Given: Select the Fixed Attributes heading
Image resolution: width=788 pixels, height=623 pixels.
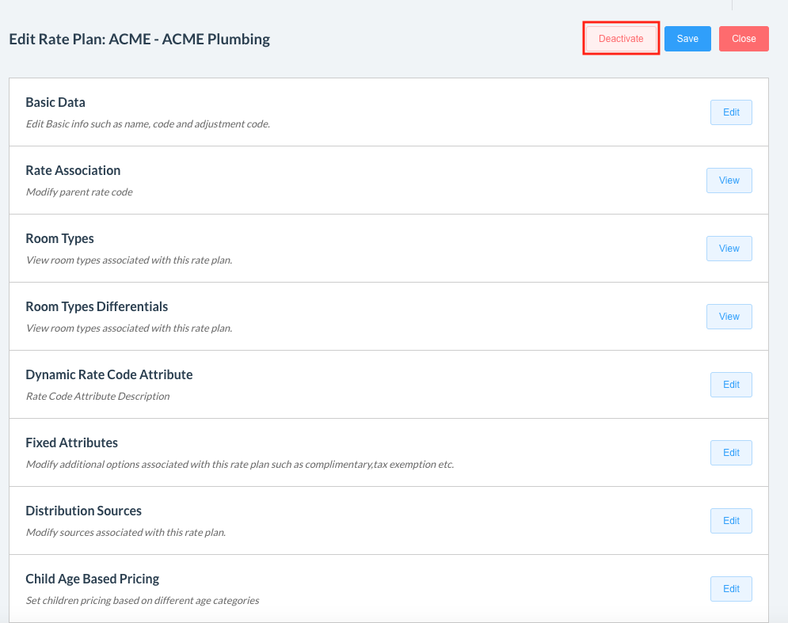Looking at the screenshot, I should [x=71, y=443].
